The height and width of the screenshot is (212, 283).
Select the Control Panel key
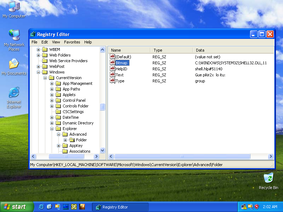point(74,100)
